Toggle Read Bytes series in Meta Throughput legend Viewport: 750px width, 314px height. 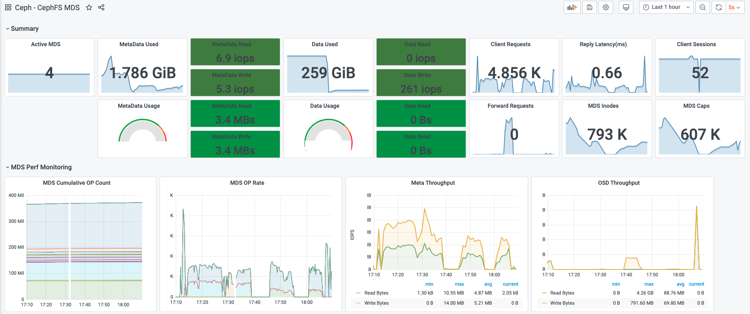click(376, 293)
